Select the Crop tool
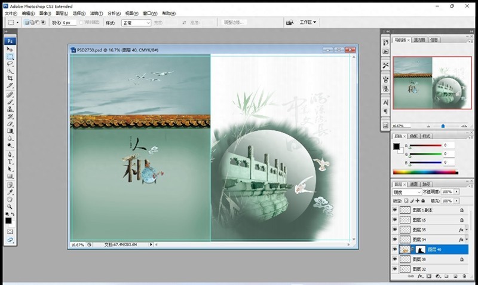 tap(10, 78)
